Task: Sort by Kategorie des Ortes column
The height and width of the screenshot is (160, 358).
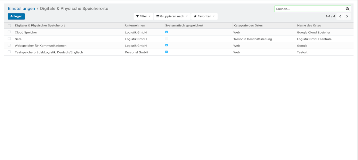Action: coord(250,26)
